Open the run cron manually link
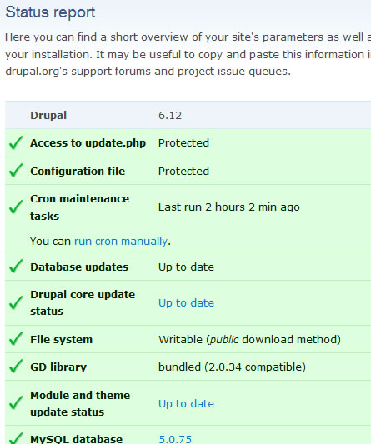This screenshot has width=371, height=444. point(121,242)
